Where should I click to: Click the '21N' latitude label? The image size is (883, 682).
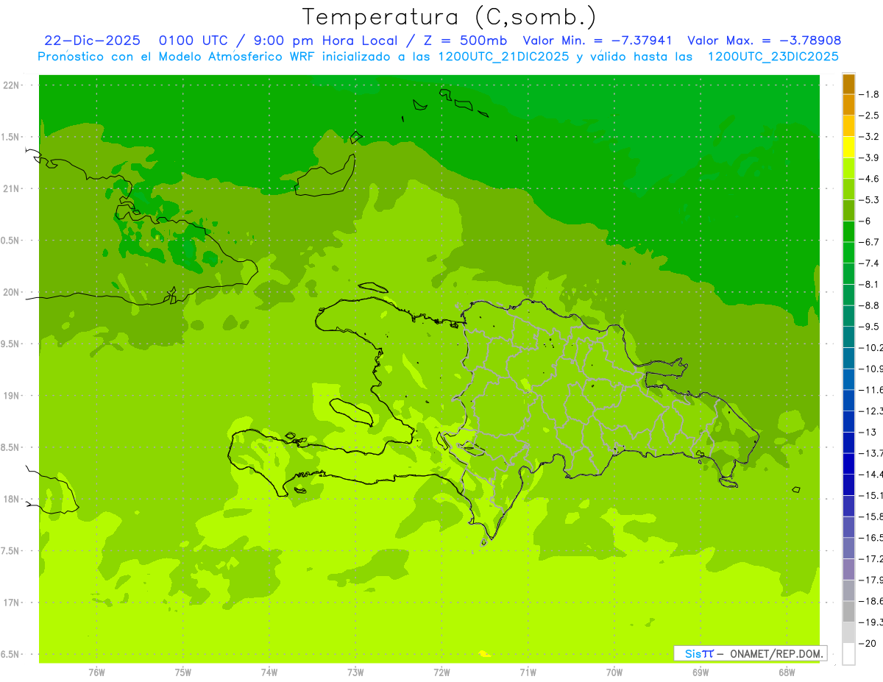click(12, 188)
